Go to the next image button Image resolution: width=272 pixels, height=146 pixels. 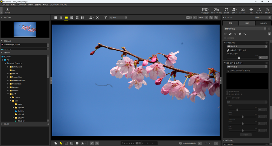click(x=216, y=143)
